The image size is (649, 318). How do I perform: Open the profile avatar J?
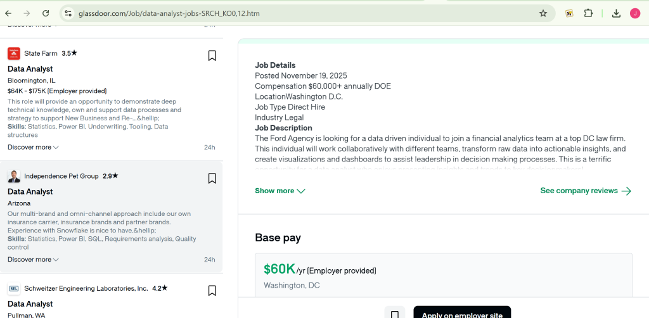coord(635,13)
